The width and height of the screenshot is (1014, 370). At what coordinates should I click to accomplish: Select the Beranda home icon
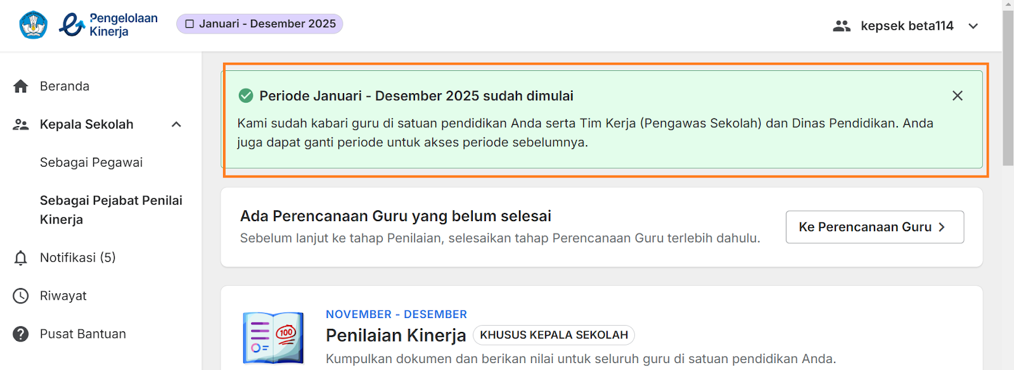(x=21, y=86)
